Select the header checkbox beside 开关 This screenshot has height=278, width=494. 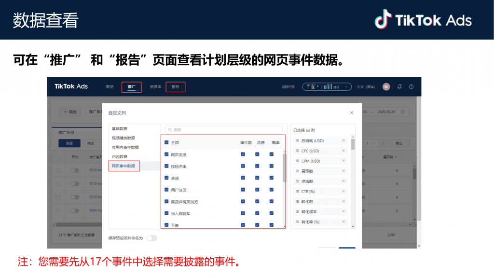click(58, 157)
